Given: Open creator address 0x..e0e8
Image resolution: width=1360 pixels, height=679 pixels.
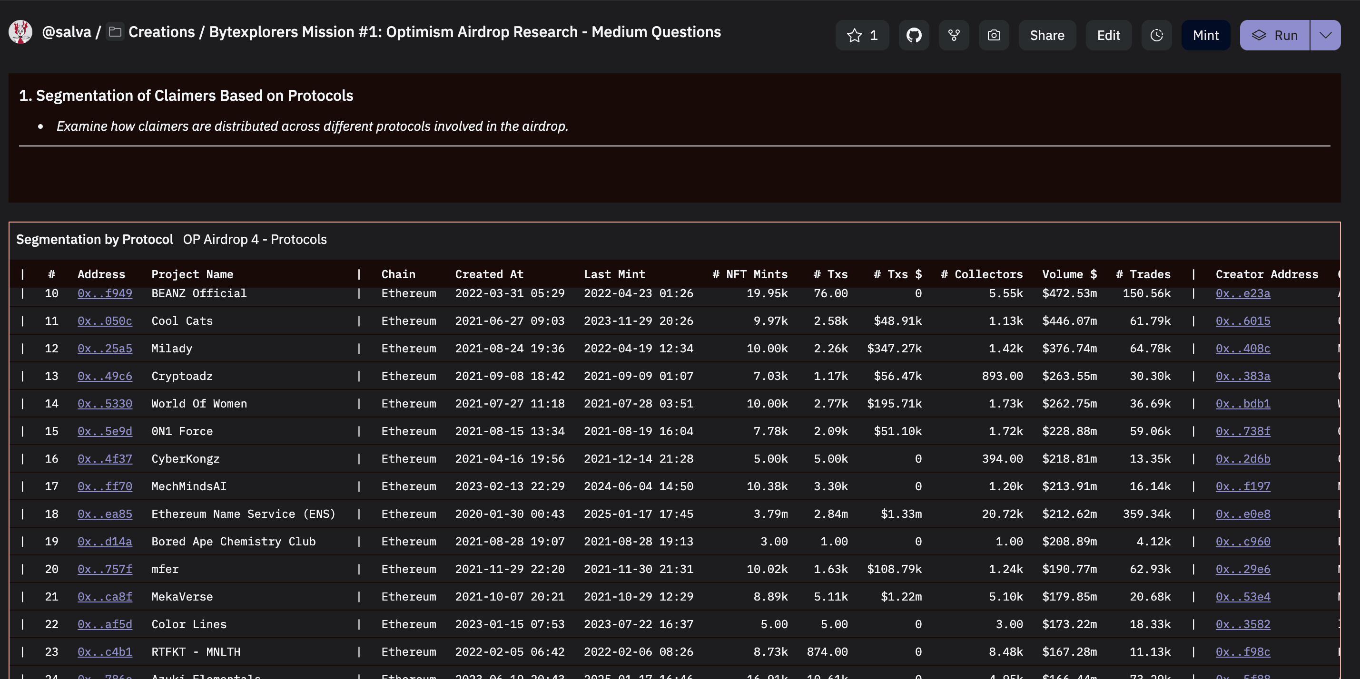Looking at the screenshot, I should (x=1243, y=514).
